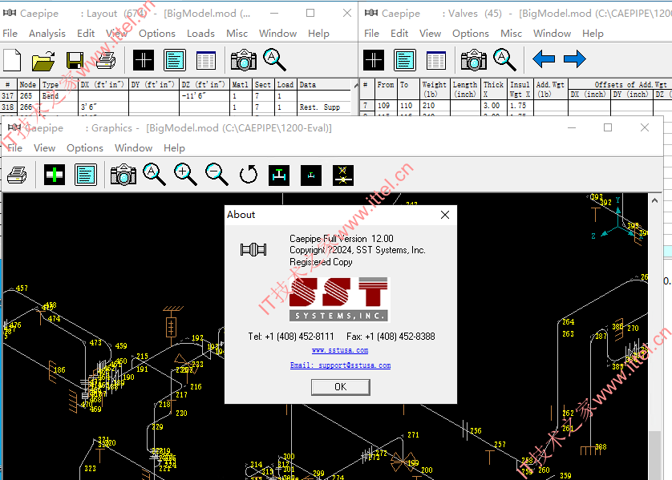Click Thick value 3.00 in Valves table
The image size is (672, 480).
(494, 105)
